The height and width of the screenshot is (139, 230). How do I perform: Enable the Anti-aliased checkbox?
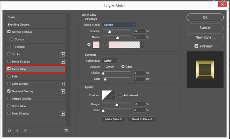pyautogui.click(x=120, y=95)
